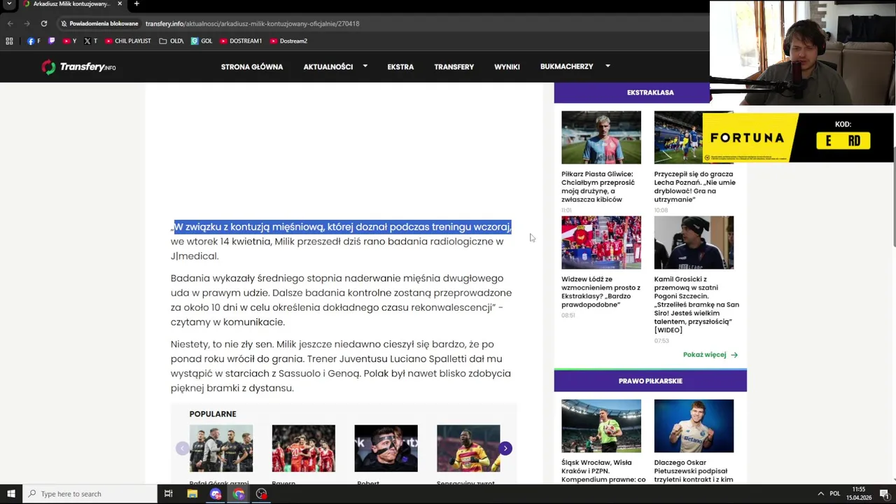This screenshot has height=504, width=896.
Task: Reload the current page
Action: [44, 23]
